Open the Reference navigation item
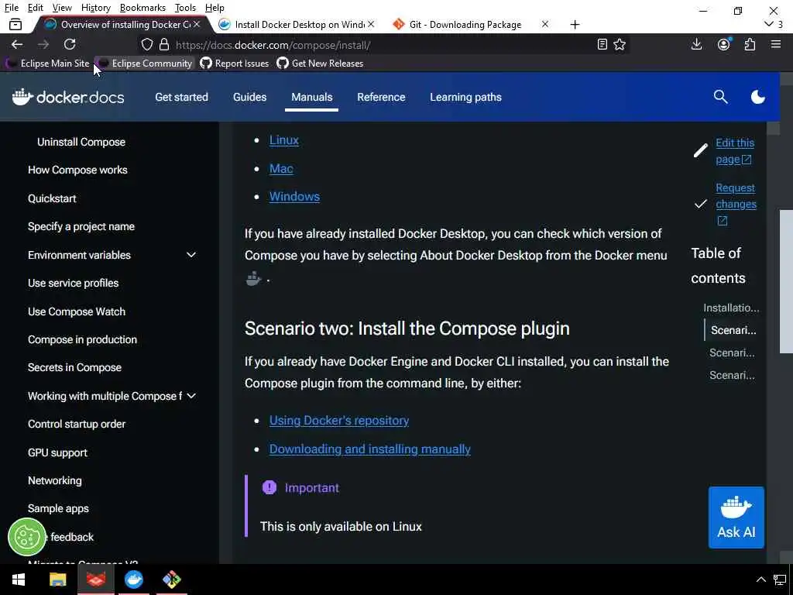This screenshot has width=793, height=595. click(381, 97)
